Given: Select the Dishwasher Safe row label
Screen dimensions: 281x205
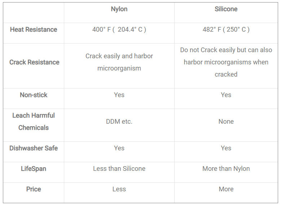Looking at the screenshot, I should 34,148.
